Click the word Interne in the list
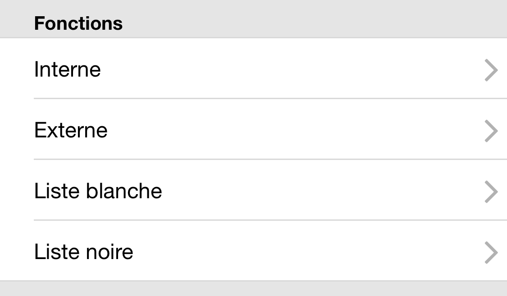 tap(67, 69)
